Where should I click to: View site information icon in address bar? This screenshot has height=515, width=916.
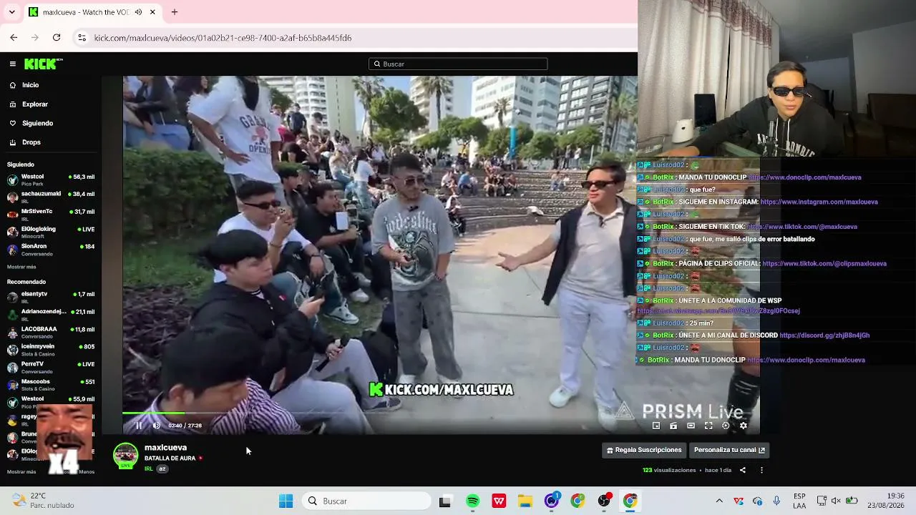pos(82,37)
